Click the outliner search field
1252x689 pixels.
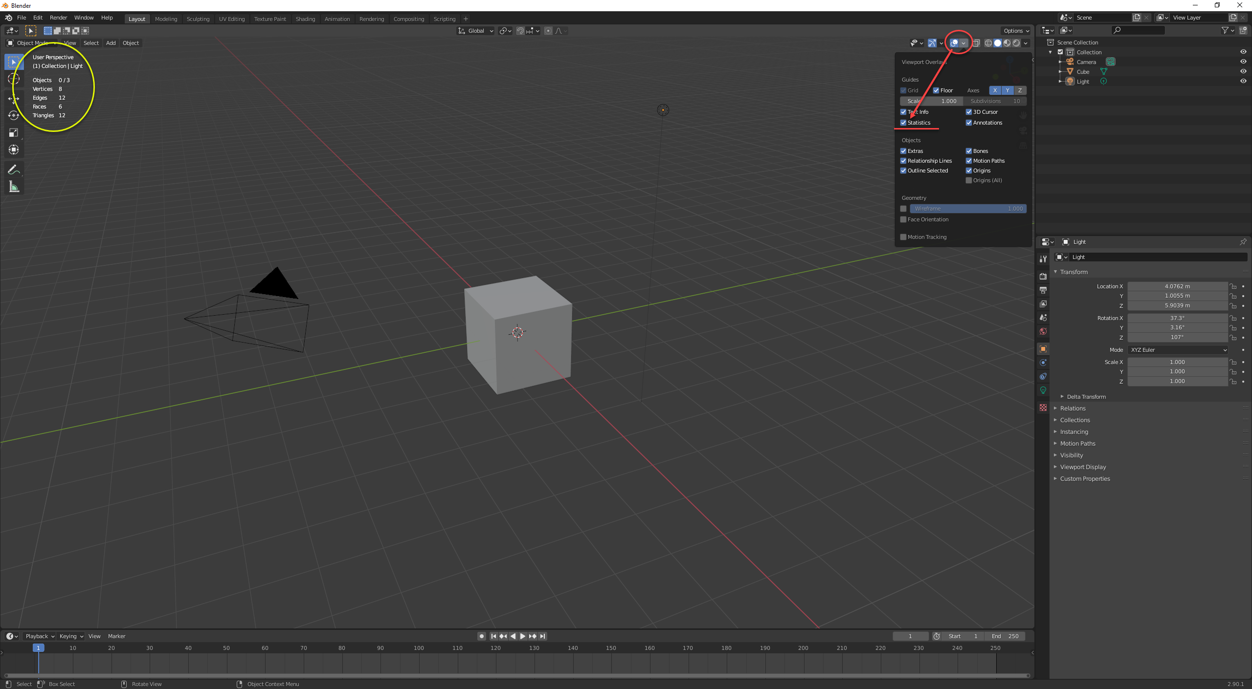tap(1139, 30)
